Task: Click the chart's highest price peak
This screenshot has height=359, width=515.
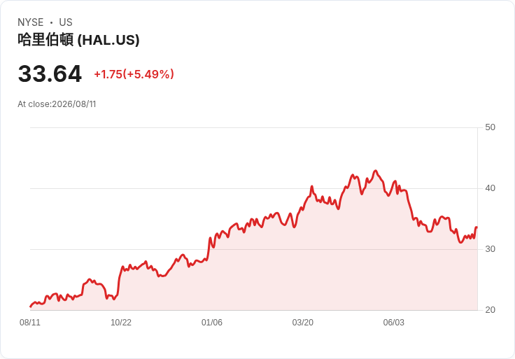Action: click(x=376, y=171)
